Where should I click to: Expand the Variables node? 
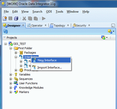[11, 74]
